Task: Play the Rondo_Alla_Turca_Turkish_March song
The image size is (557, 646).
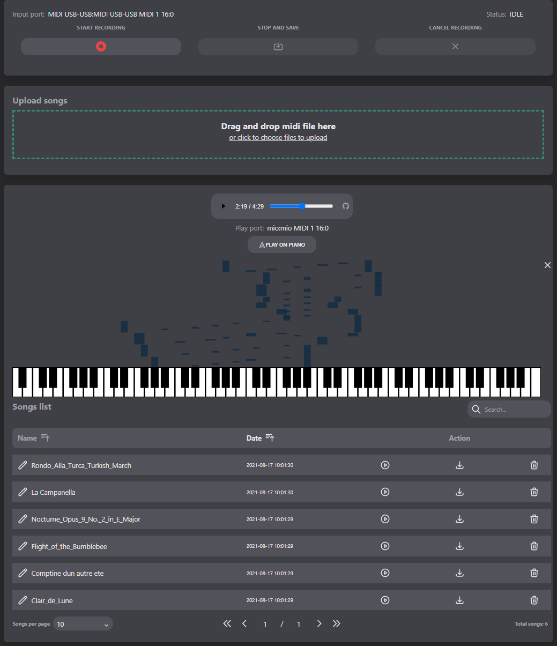Action: 385,465
